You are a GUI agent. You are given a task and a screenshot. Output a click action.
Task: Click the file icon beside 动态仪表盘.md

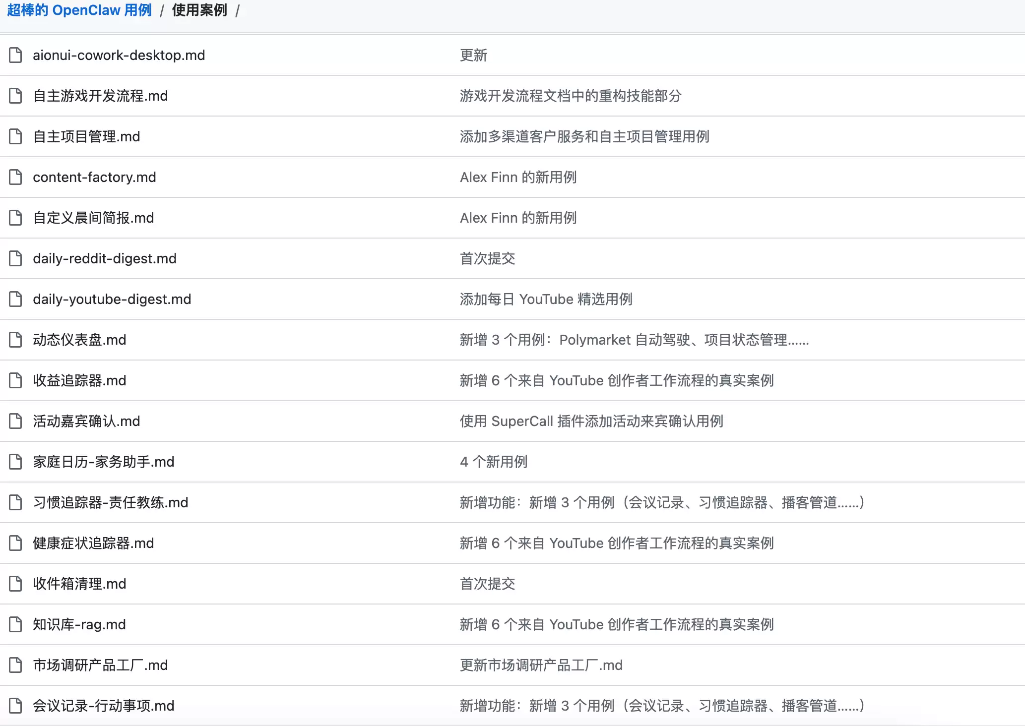coord(15,340)
